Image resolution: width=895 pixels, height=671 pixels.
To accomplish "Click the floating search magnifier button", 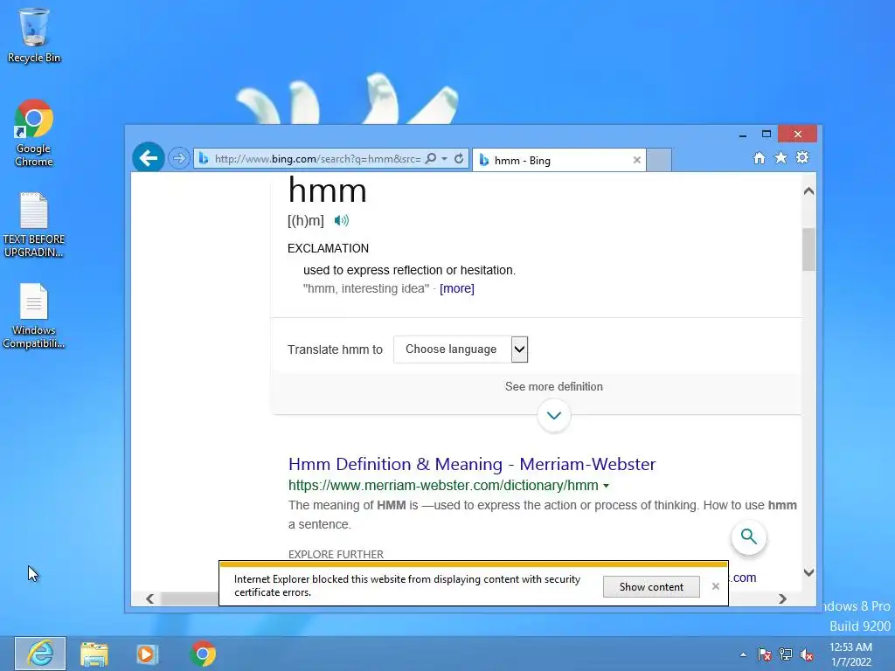I will (x=749, y=537).
